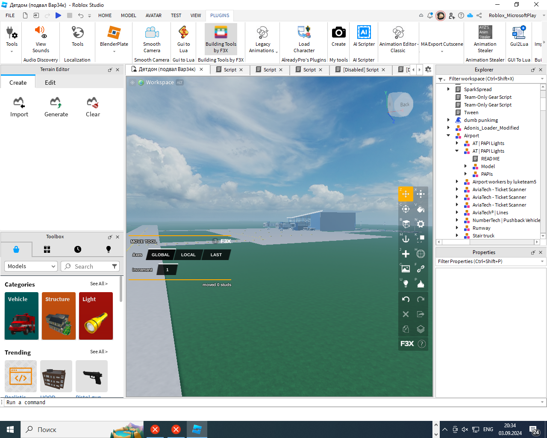The width and height of the screenshot is (547, 438).
Task: Click the Gui2Lua plugin icon
Action: pyautogui.click(x=519, y=36)
